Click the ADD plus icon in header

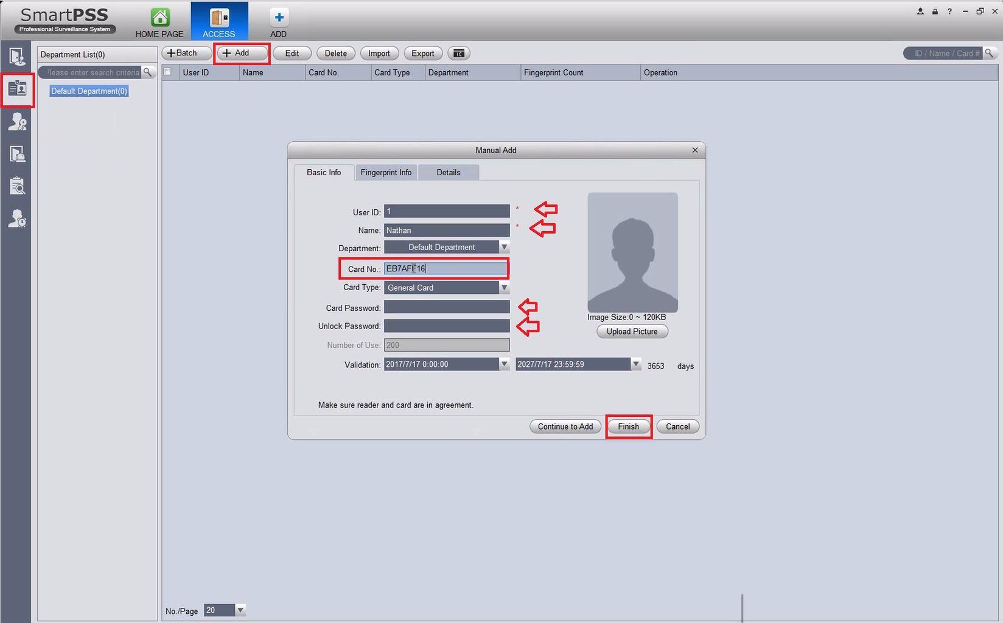[x=279, y=17]
